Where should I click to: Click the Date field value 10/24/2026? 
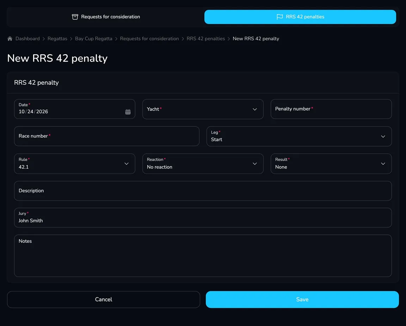click(x=33, y=112)
